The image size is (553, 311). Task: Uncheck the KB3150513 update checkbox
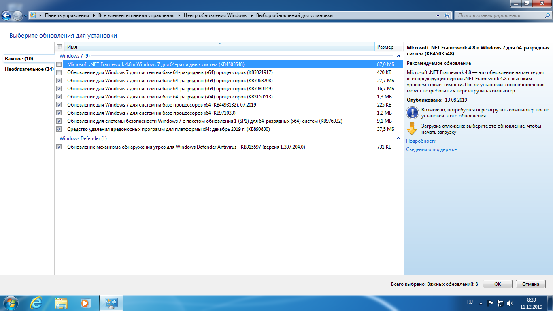pyautogui.click(x=59, y=97)
